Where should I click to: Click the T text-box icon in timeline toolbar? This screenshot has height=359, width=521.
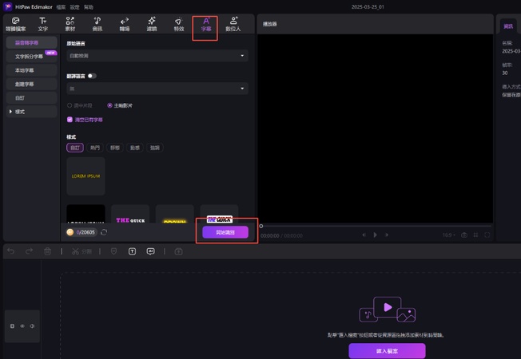click(x=132, y=251)
